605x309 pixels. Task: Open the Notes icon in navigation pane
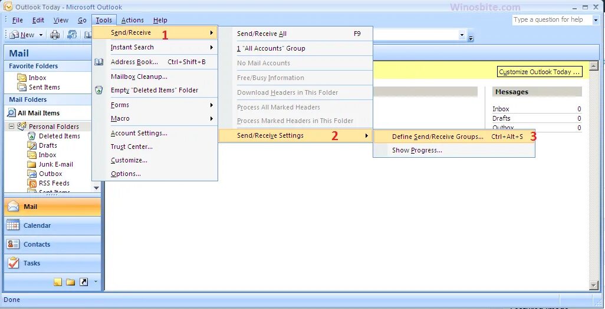[x=57, y=282]
